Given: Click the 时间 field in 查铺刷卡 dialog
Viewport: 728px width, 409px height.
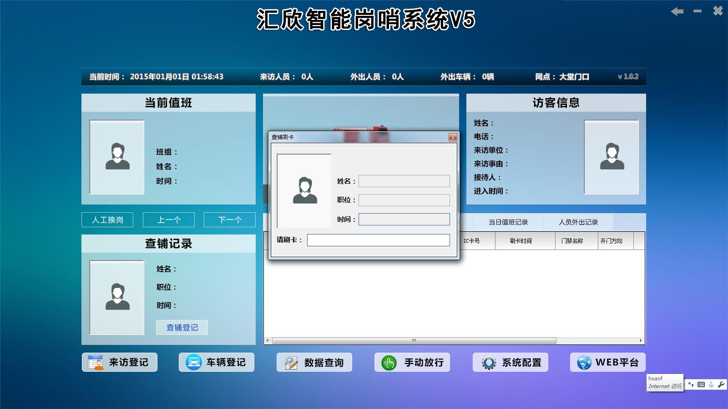Looking at the screenshot, I should (x=404, y=219).
